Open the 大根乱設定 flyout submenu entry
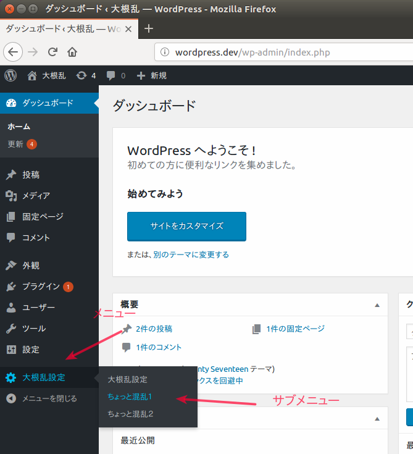413x454 pixels. click(128, 380)
